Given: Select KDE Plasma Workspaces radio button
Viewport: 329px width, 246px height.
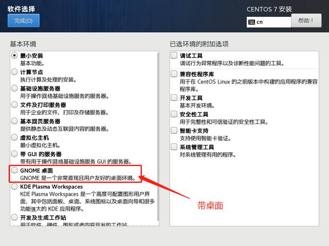Looking at the screenshot, I should 14,187.
